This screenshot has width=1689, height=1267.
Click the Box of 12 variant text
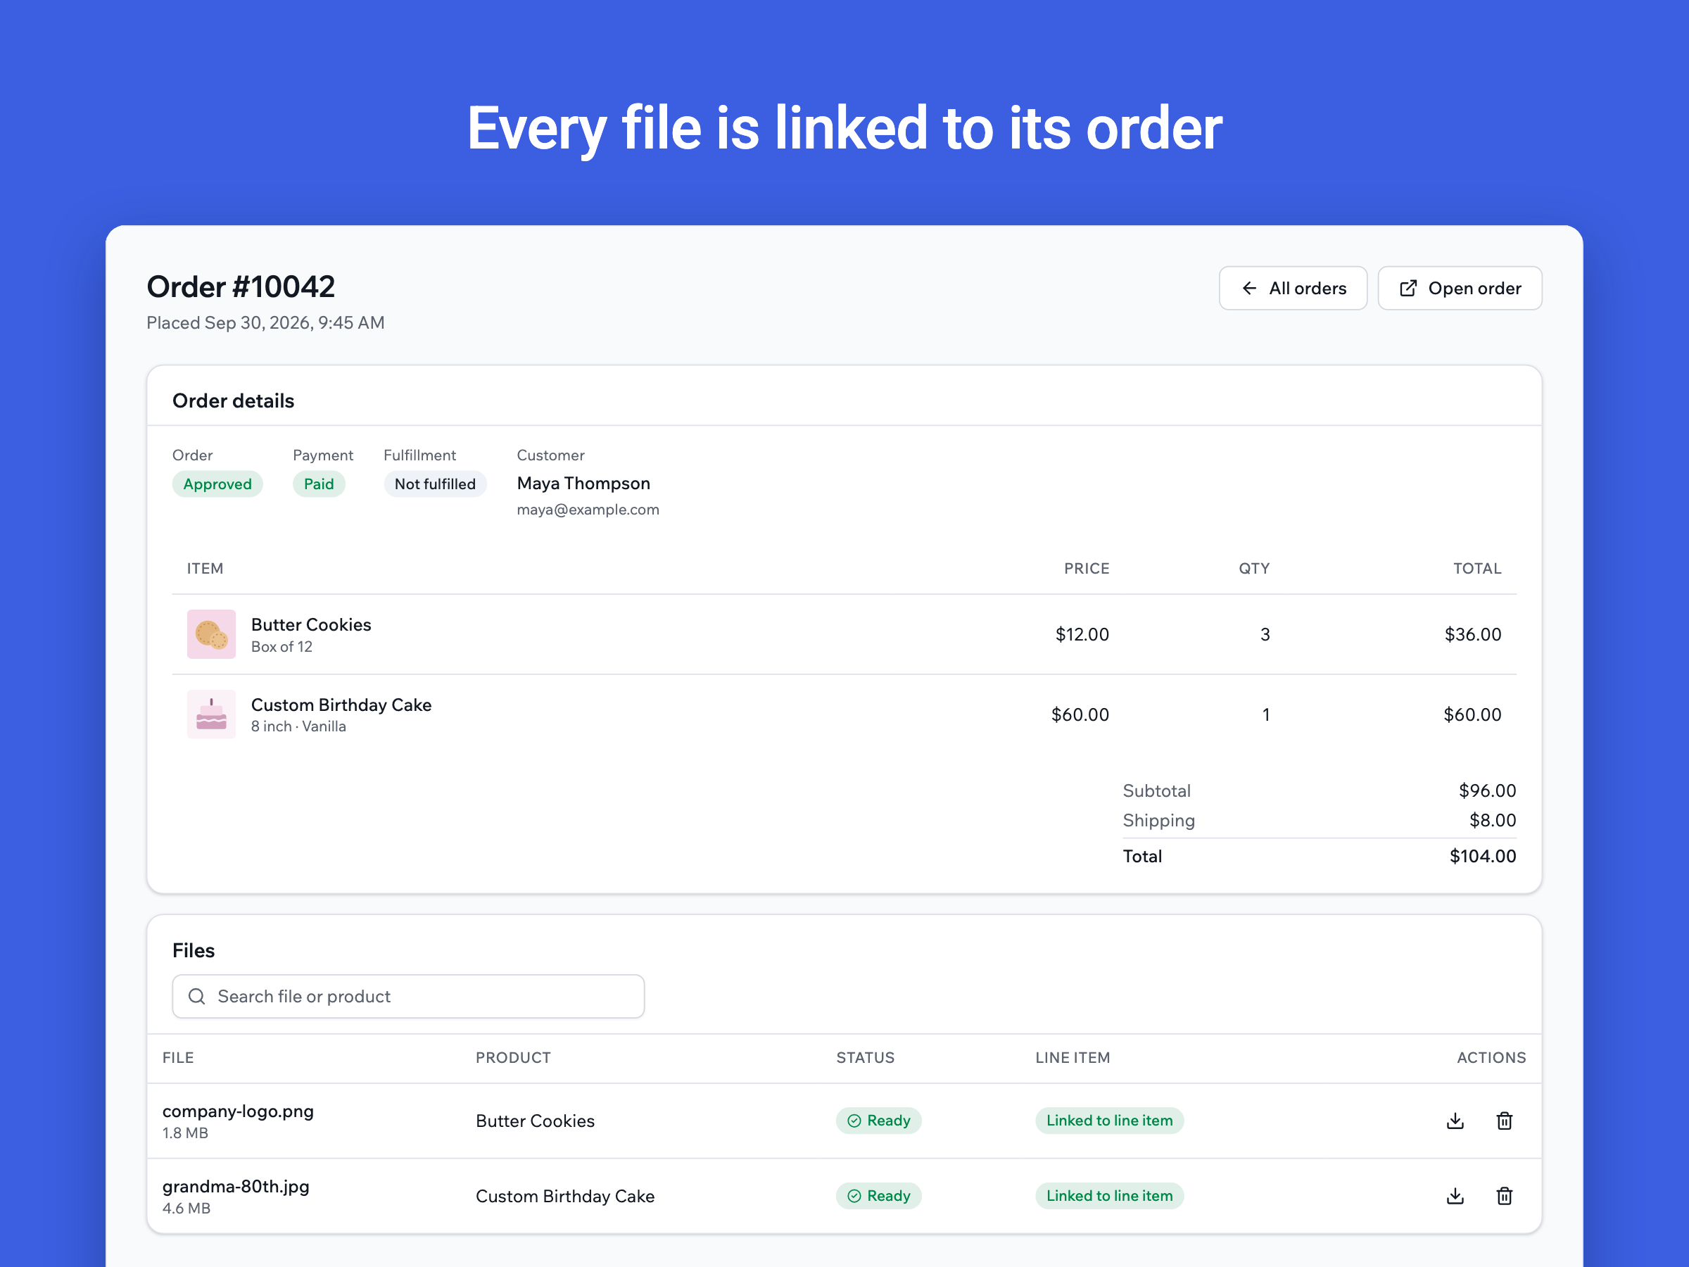281,647
